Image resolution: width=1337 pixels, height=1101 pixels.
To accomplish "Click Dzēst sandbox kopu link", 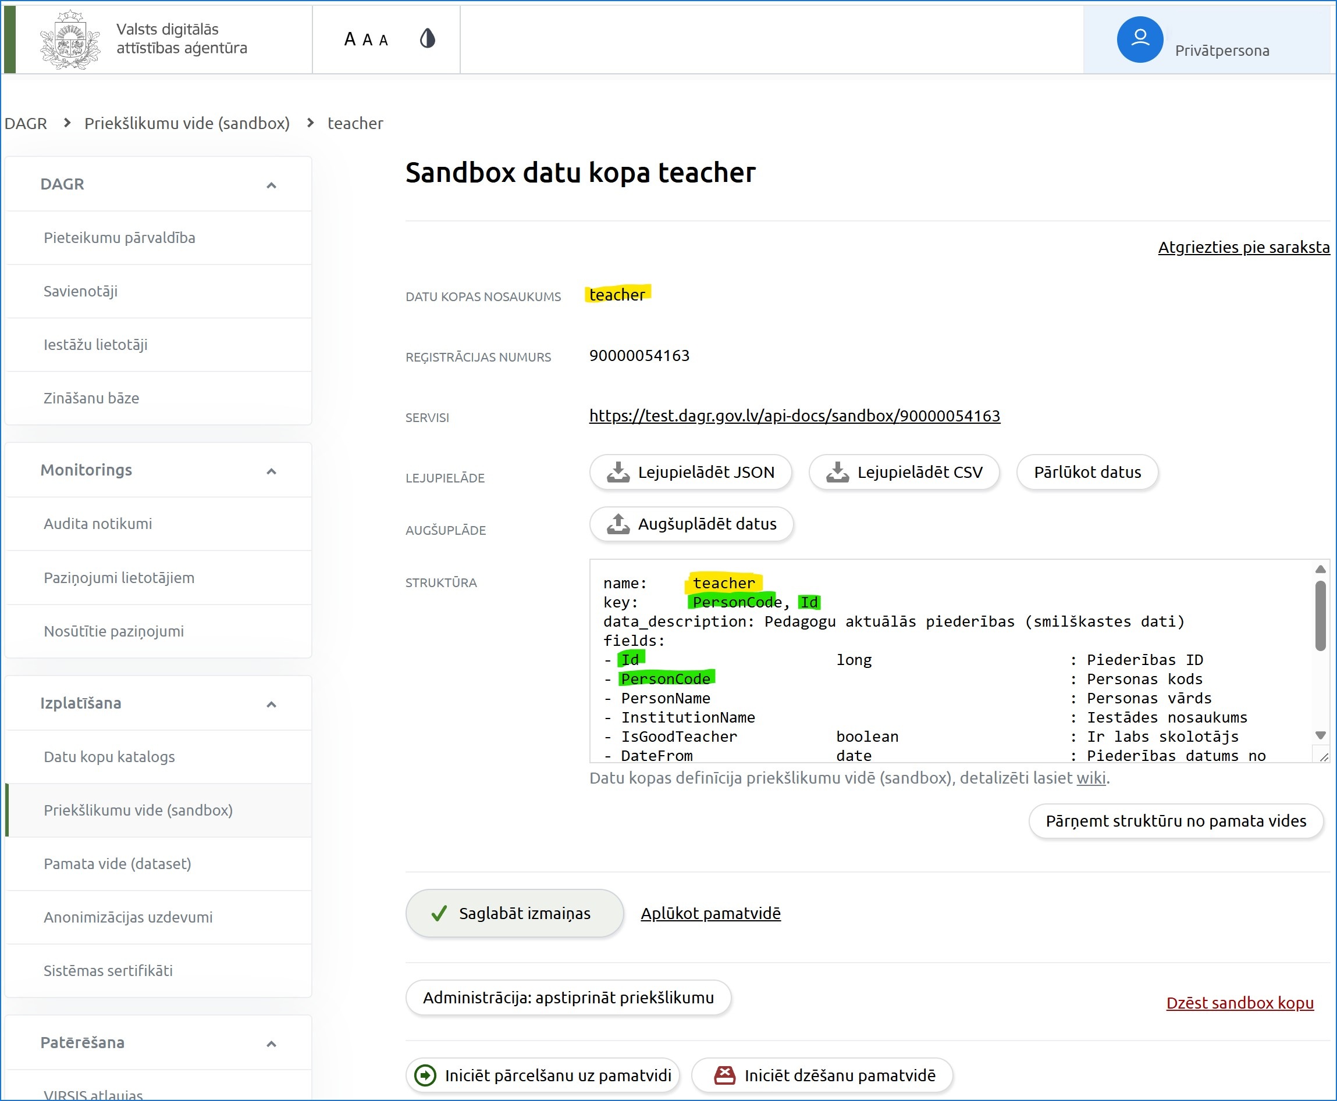I will pyautogui.click(x=1239, y=1003).
